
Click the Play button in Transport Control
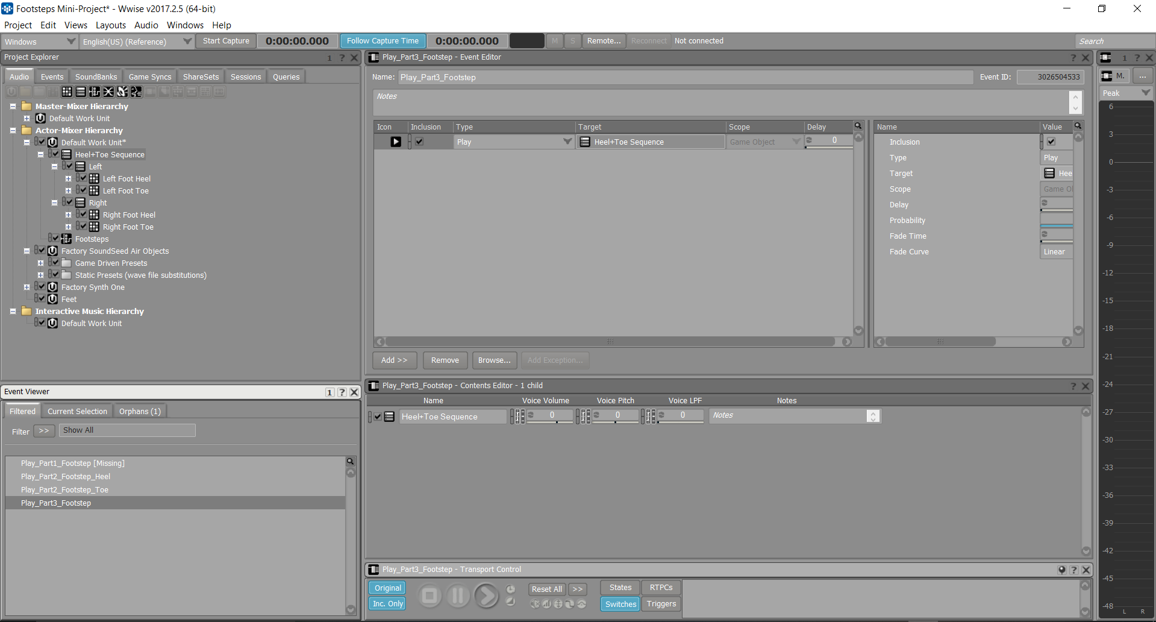[486, 596]
